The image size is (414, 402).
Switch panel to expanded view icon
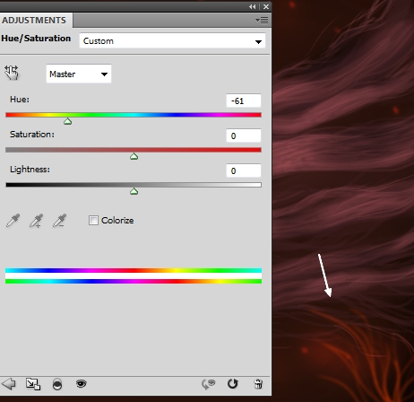(x=33, y=384)
